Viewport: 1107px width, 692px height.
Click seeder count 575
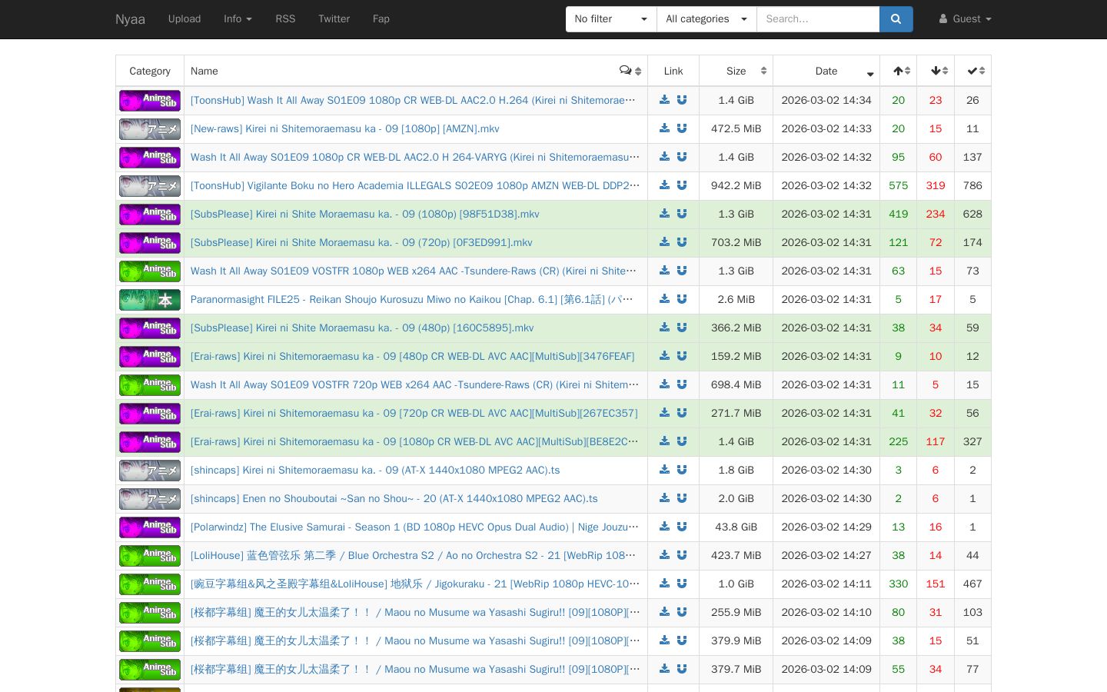point(898,185)
